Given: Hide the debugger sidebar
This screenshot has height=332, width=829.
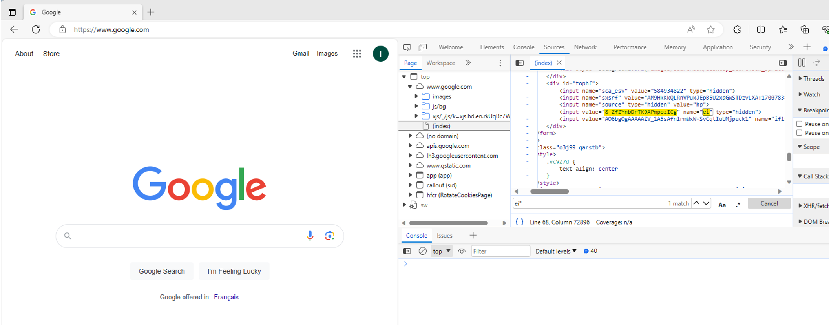Looking at the screenshot, I should 783,63.
